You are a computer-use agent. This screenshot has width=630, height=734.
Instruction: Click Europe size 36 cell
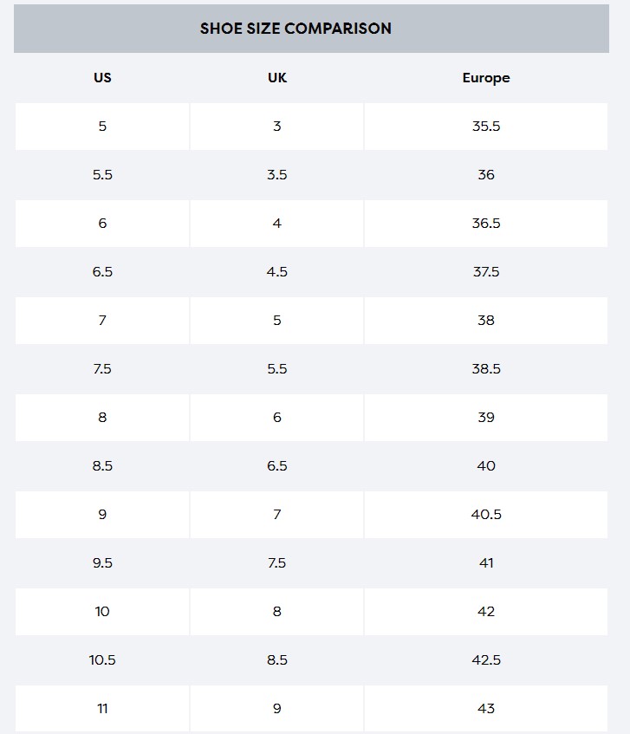point(486,174)
